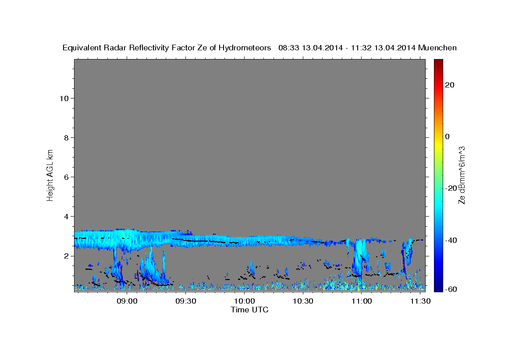Click the 10:00 time tick label
The height and width of the screenshot is (350, 526).
coord(245,301)
